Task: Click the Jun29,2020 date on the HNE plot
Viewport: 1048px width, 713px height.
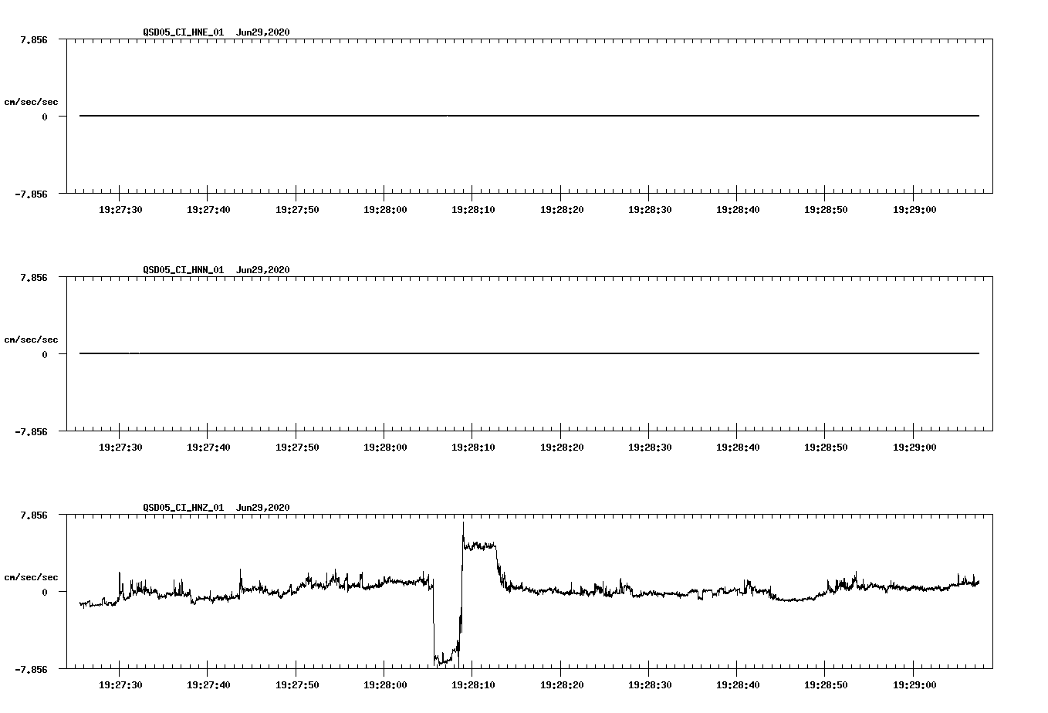Action: 263,32
